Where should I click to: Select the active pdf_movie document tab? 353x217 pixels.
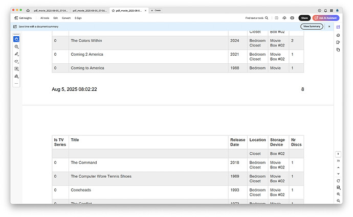pyautogui.click(x=129, y=11)
